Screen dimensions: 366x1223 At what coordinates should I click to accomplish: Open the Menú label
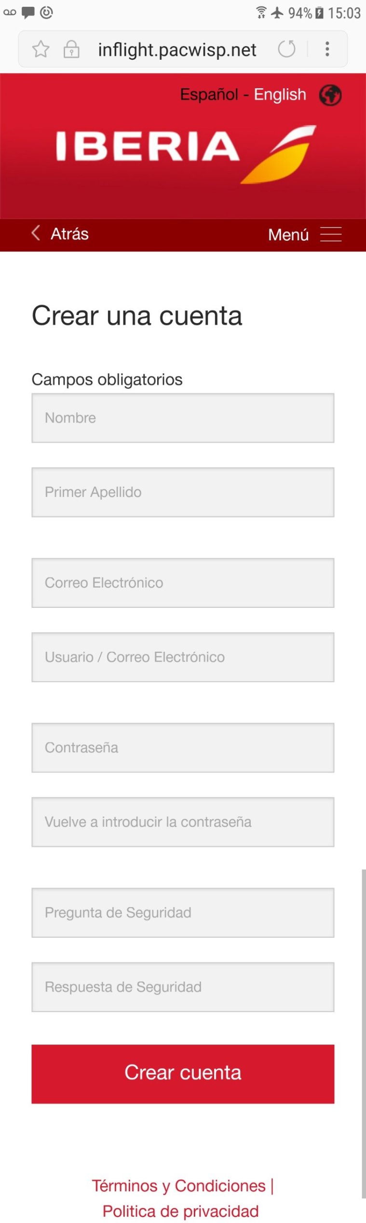tap(288, 235)
